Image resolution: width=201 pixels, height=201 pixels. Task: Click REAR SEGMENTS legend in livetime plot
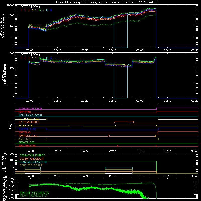[33, 196]
